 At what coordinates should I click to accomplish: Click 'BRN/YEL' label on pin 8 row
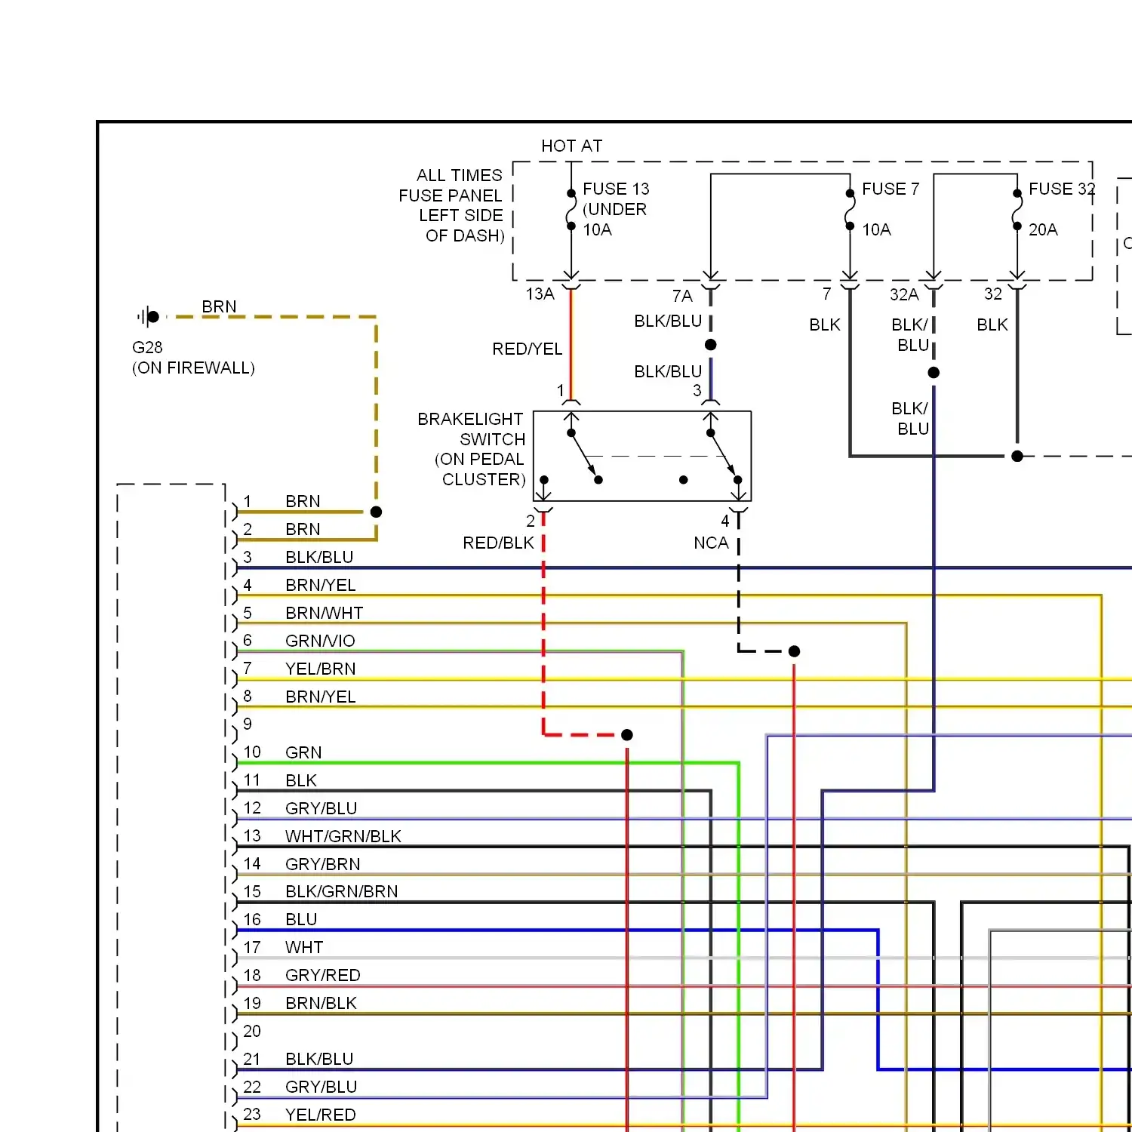coord(320,697)
